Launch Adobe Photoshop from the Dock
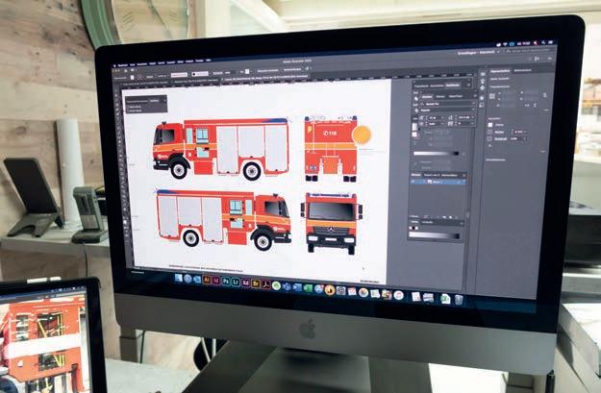 pos(226,282)
